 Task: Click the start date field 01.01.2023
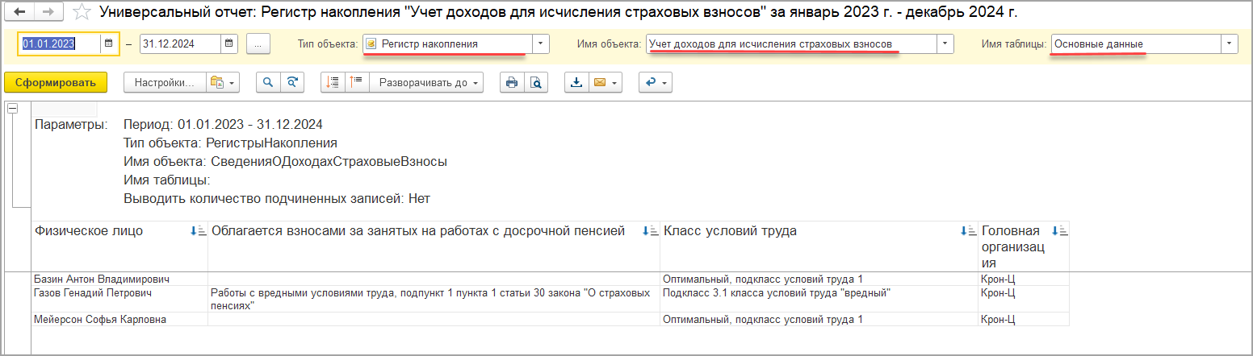(59, 44)
